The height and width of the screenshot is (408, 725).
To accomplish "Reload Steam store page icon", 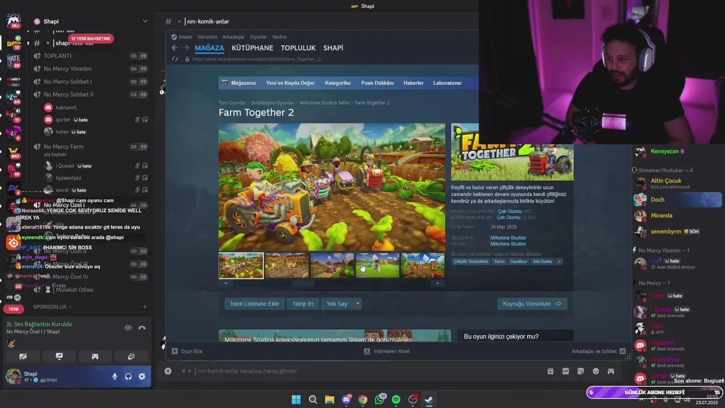I will coord(174,59).
